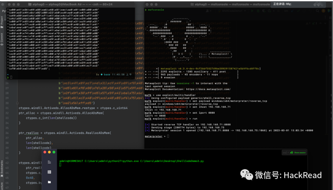Click folder icon in msfconsole window title bar

tap(192, 4)
